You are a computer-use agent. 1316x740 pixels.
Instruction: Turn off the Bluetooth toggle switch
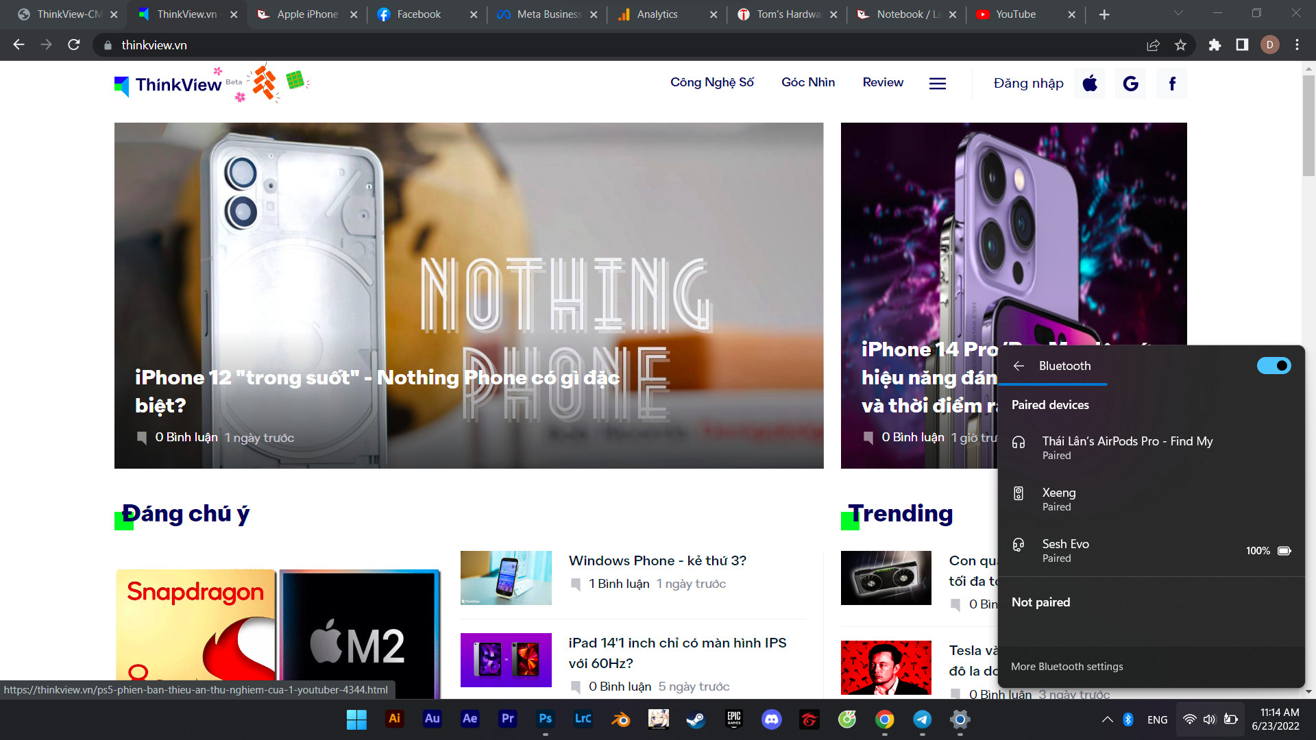(x=1274, y=366)
